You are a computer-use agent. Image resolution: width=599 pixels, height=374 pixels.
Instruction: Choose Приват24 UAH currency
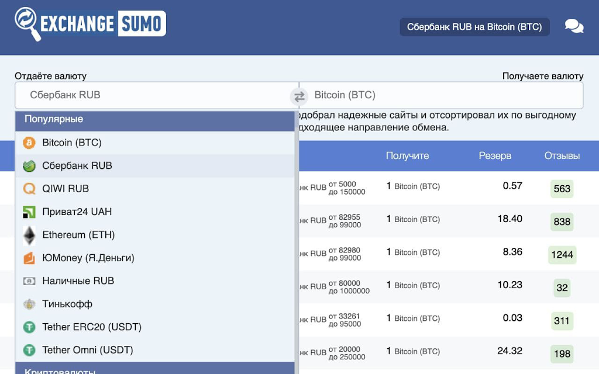154,212
